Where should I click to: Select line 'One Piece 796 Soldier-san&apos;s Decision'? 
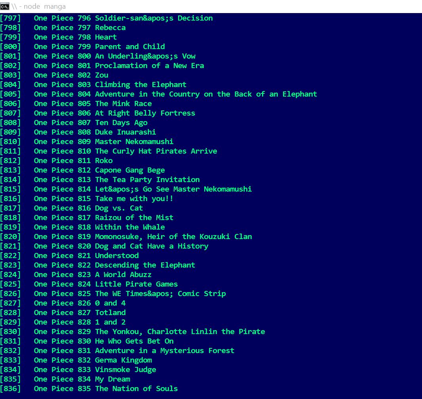pos(123,18)
